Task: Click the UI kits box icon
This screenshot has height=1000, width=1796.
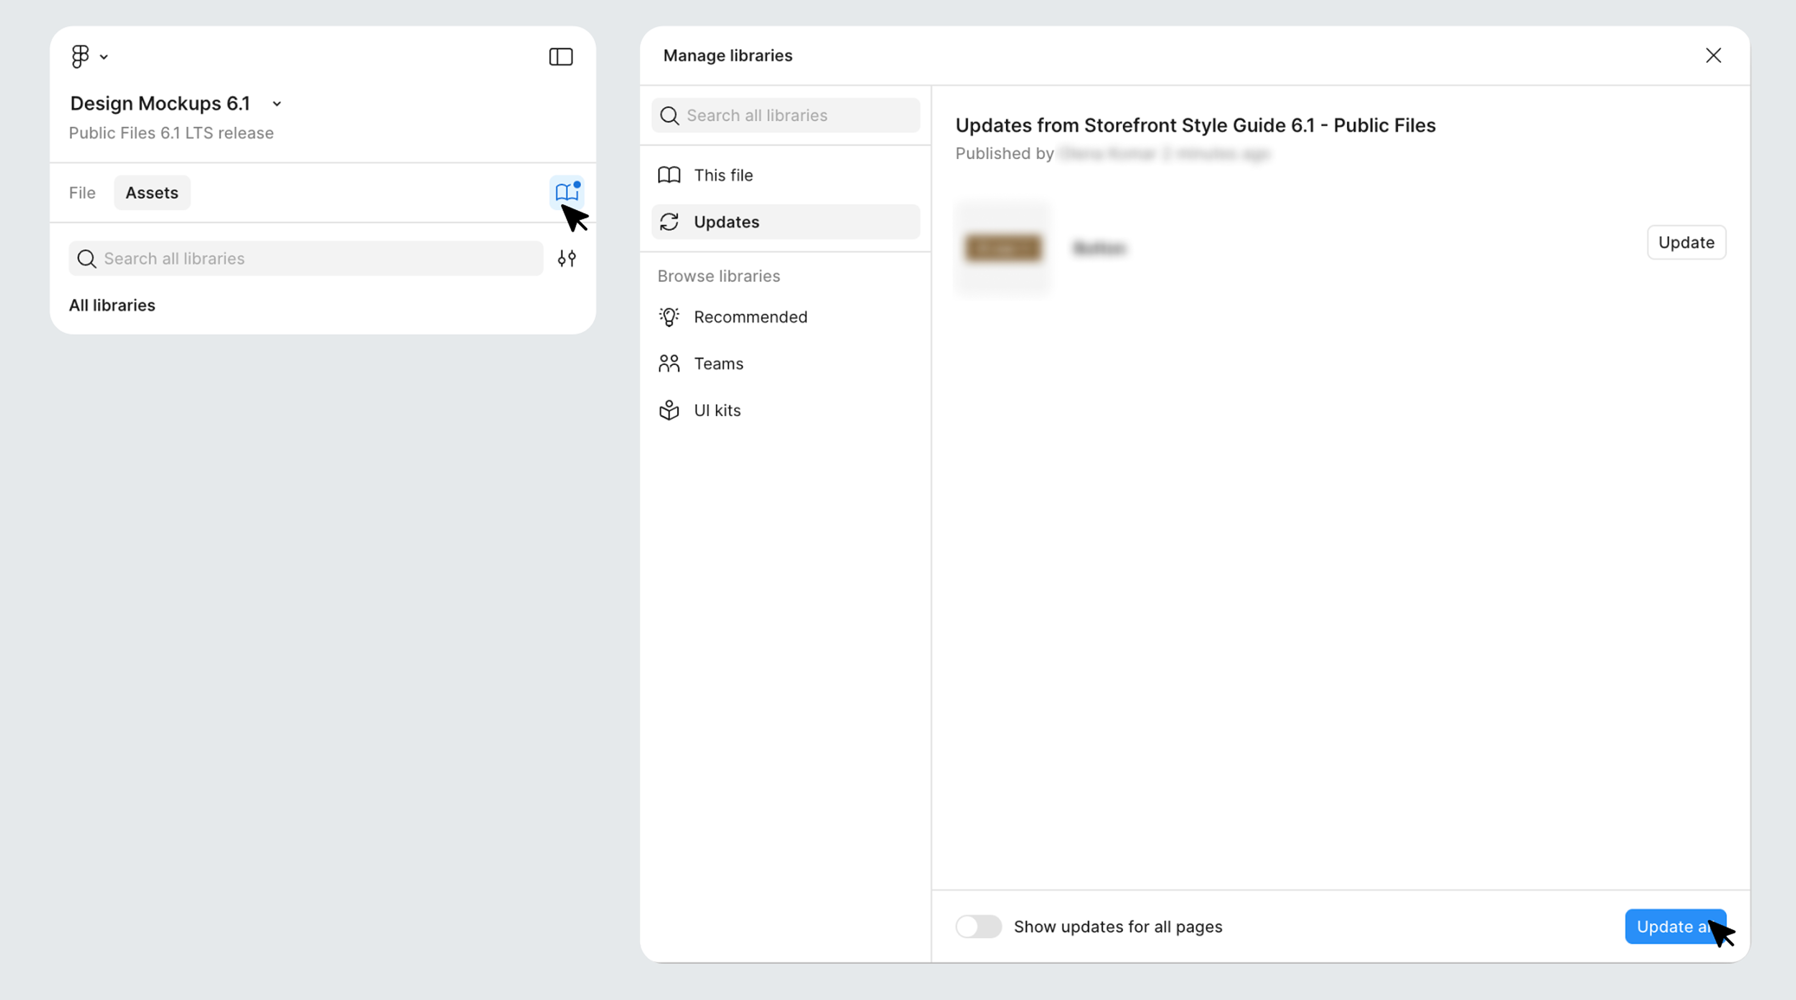Action: 668,410
